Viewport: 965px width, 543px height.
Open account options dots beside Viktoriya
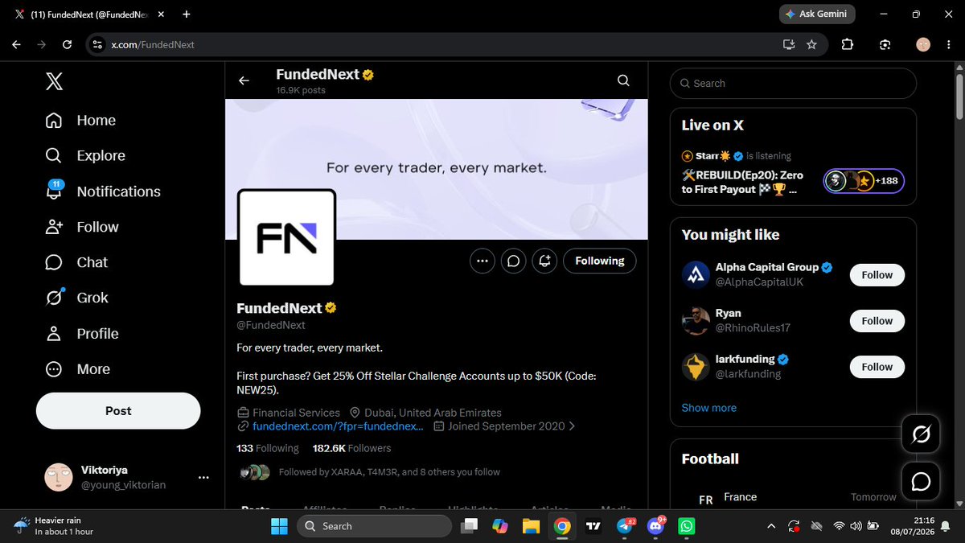203,477
